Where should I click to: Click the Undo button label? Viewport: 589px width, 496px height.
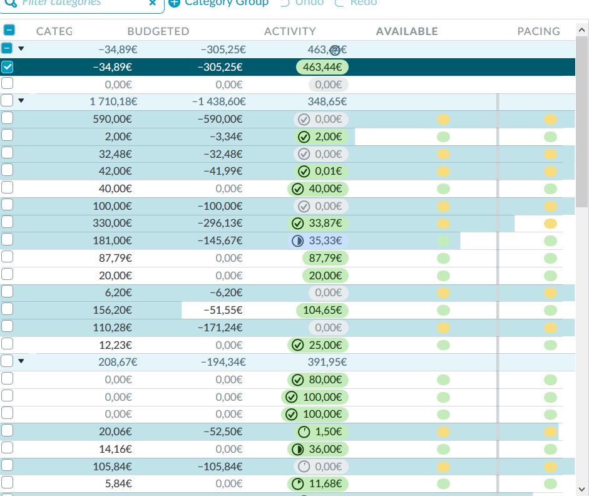pos(310,3)
